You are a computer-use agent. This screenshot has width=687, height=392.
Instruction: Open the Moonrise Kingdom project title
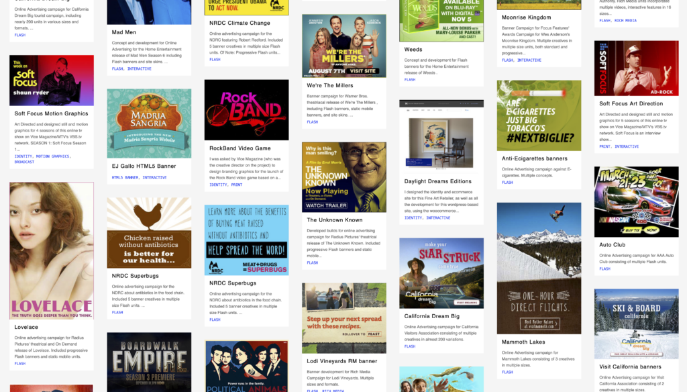pos(526,17)
